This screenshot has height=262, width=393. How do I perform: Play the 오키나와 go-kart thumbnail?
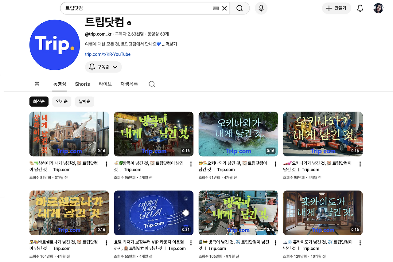point(323,134)
